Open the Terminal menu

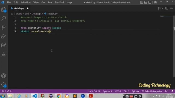coord(59,2)
